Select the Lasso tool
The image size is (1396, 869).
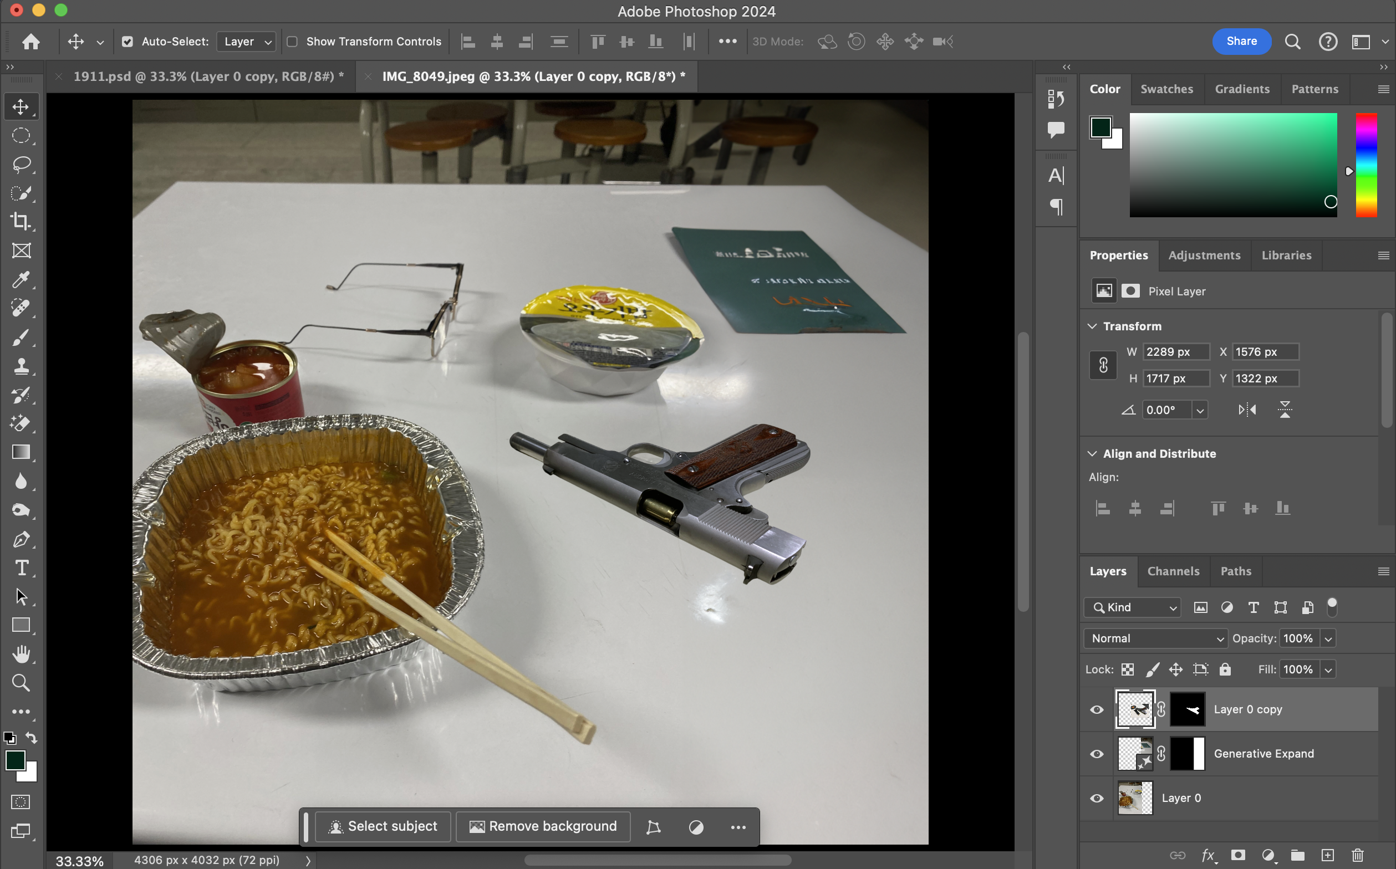click(x=21, y=165)
